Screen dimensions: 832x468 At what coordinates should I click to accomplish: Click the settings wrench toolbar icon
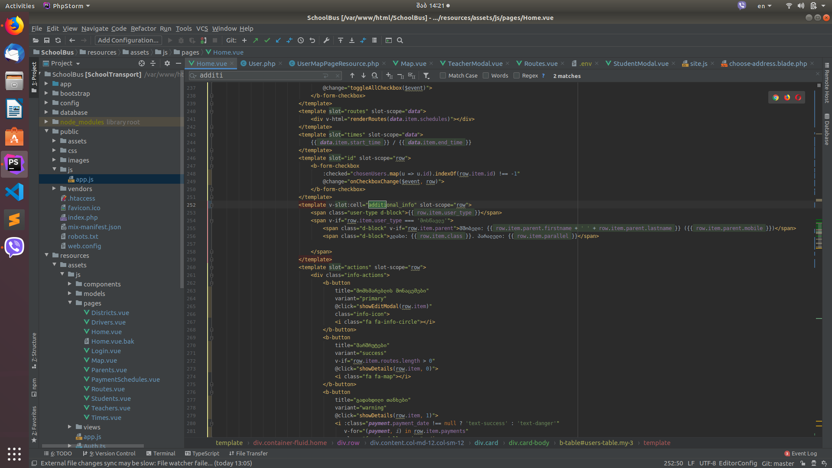(x=326, y=40)
